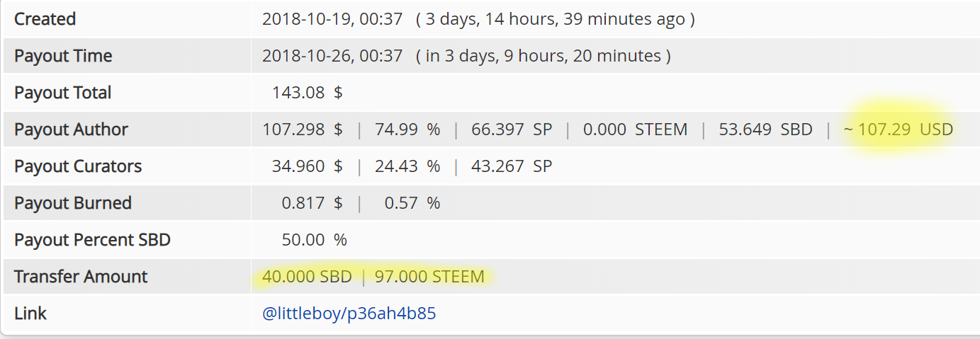980x339 pixels.
Task: Click the Payout Curators label
Action: (78, 166)
